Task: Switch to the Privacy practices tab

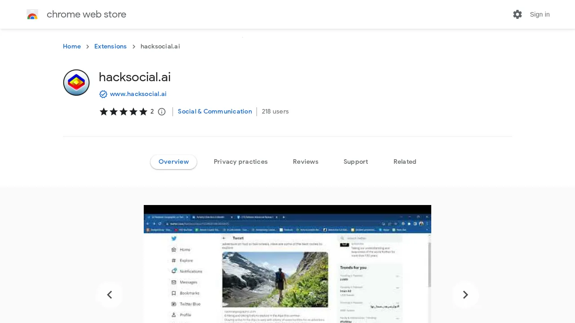Action: click(x=241, y=162)
